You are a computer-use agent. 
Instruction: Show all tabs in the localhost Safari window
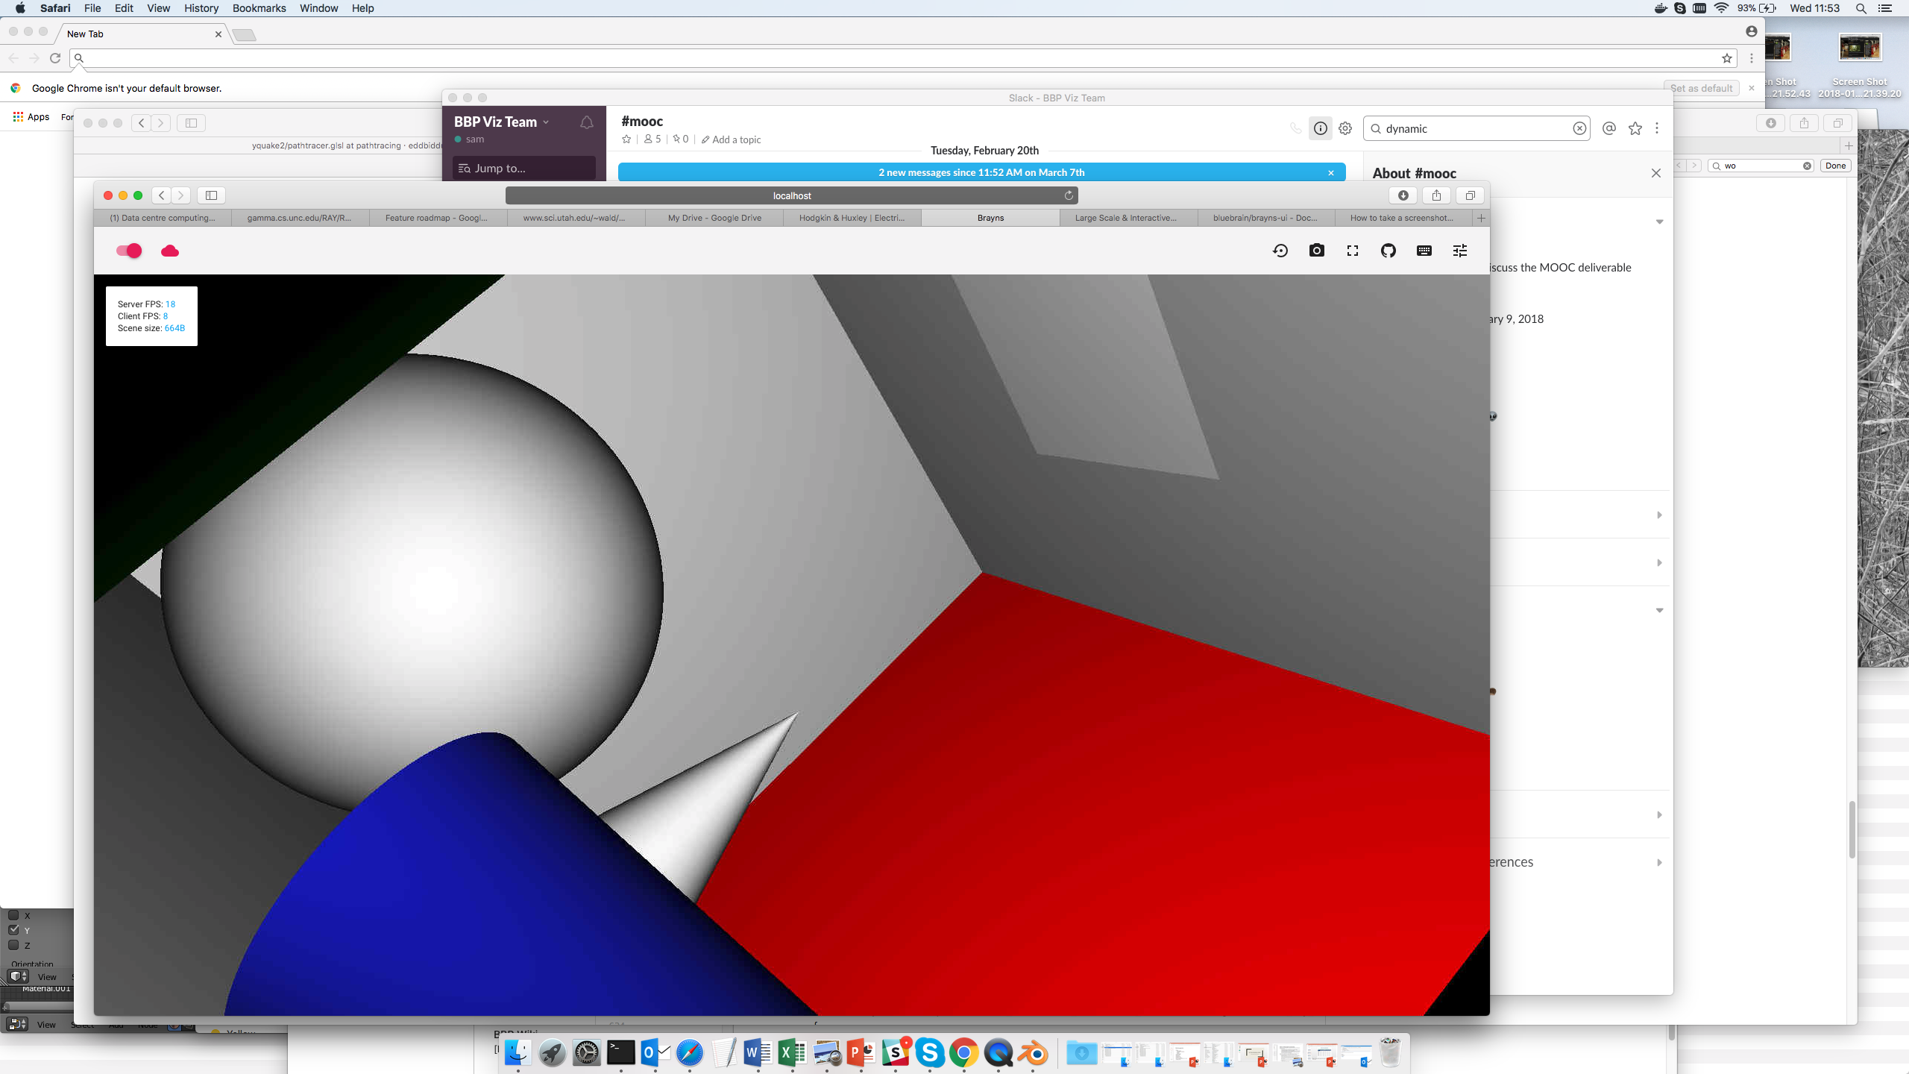1470,195
